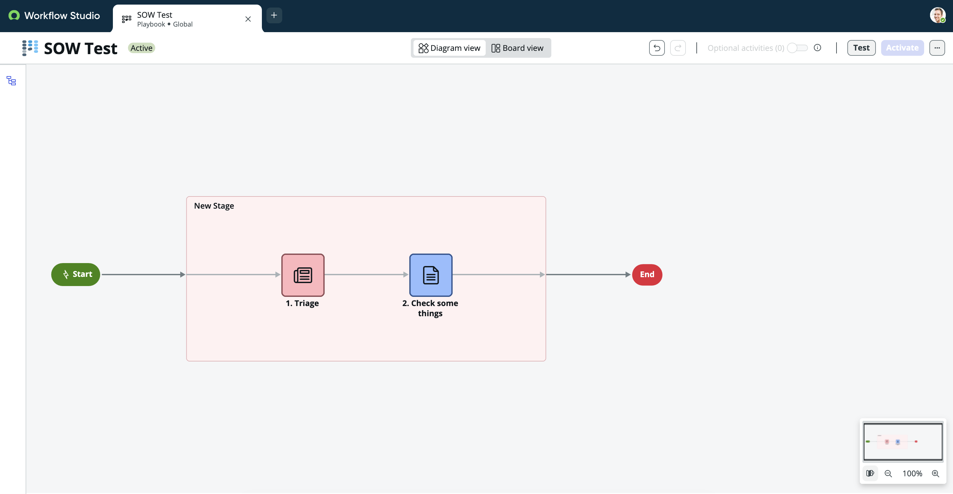Click the minimap thumbnail preview
Image resolution: width=953 pixels, height=494 pixels.
[x=903, y=442]
